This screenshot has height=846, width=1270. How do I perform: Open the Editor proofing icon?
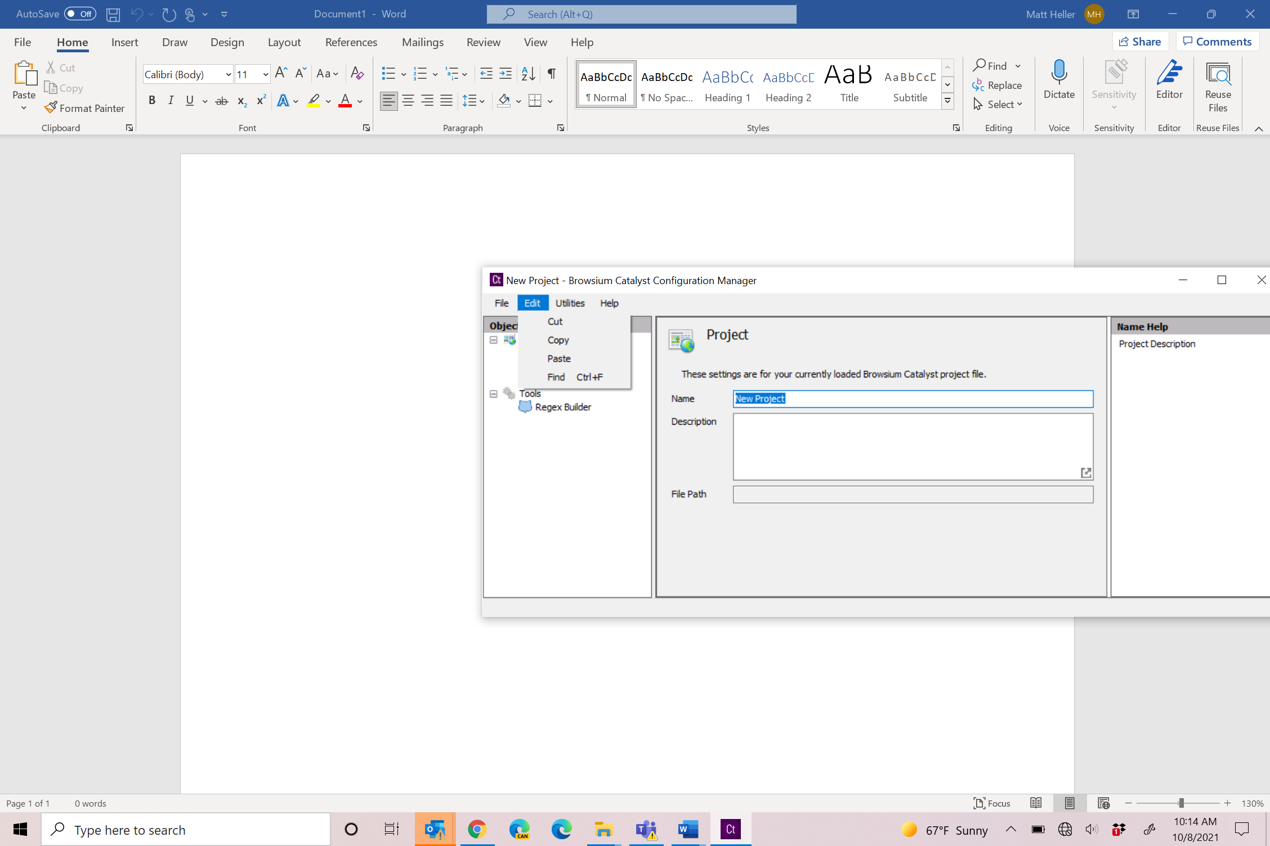pyautogui.click(x=1169, y=73)
